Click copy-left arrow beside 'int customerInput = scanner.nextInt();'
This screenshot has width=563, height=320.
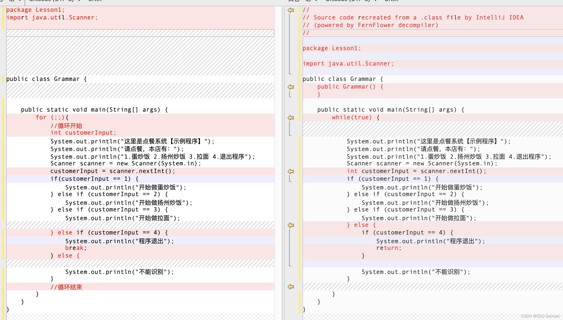(291, 172)
